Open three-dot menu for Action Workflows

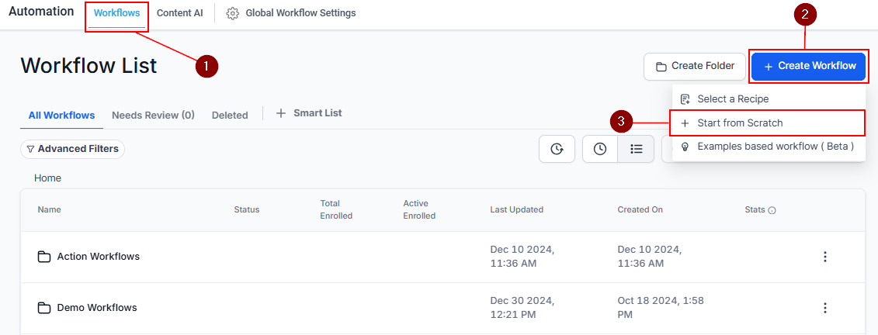(824, 257)
